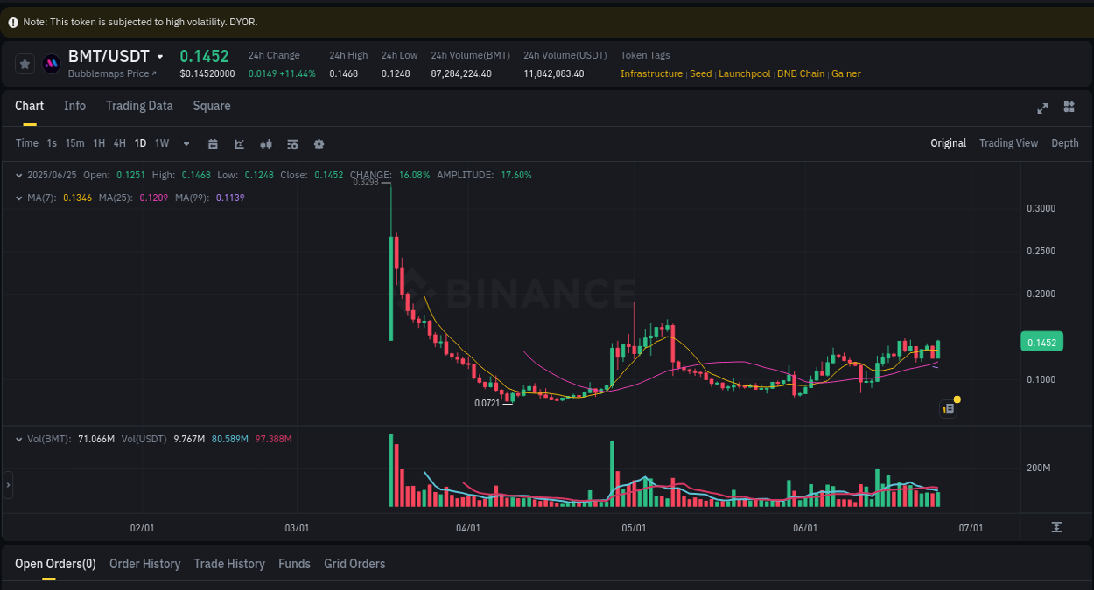1094x590 pixels.
Task: Select the candlestick chart style icon
Action: coord(266,143)
